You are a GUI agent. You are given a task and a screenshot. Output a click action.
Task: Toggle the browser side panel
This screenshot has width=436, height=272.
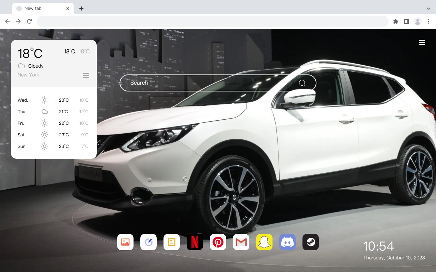[x=406, y=21]
